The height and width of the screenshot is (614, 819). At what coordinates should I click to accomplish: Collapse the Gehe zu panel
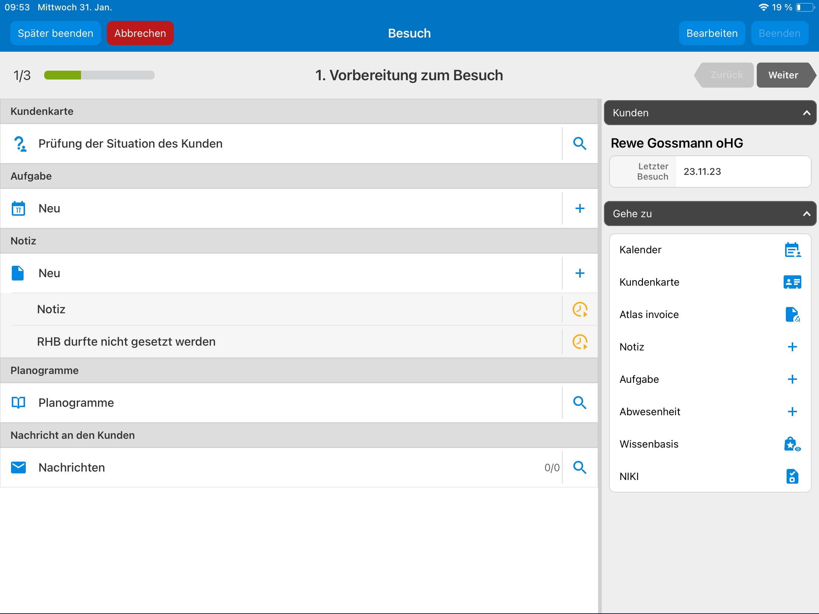(806, 214)
